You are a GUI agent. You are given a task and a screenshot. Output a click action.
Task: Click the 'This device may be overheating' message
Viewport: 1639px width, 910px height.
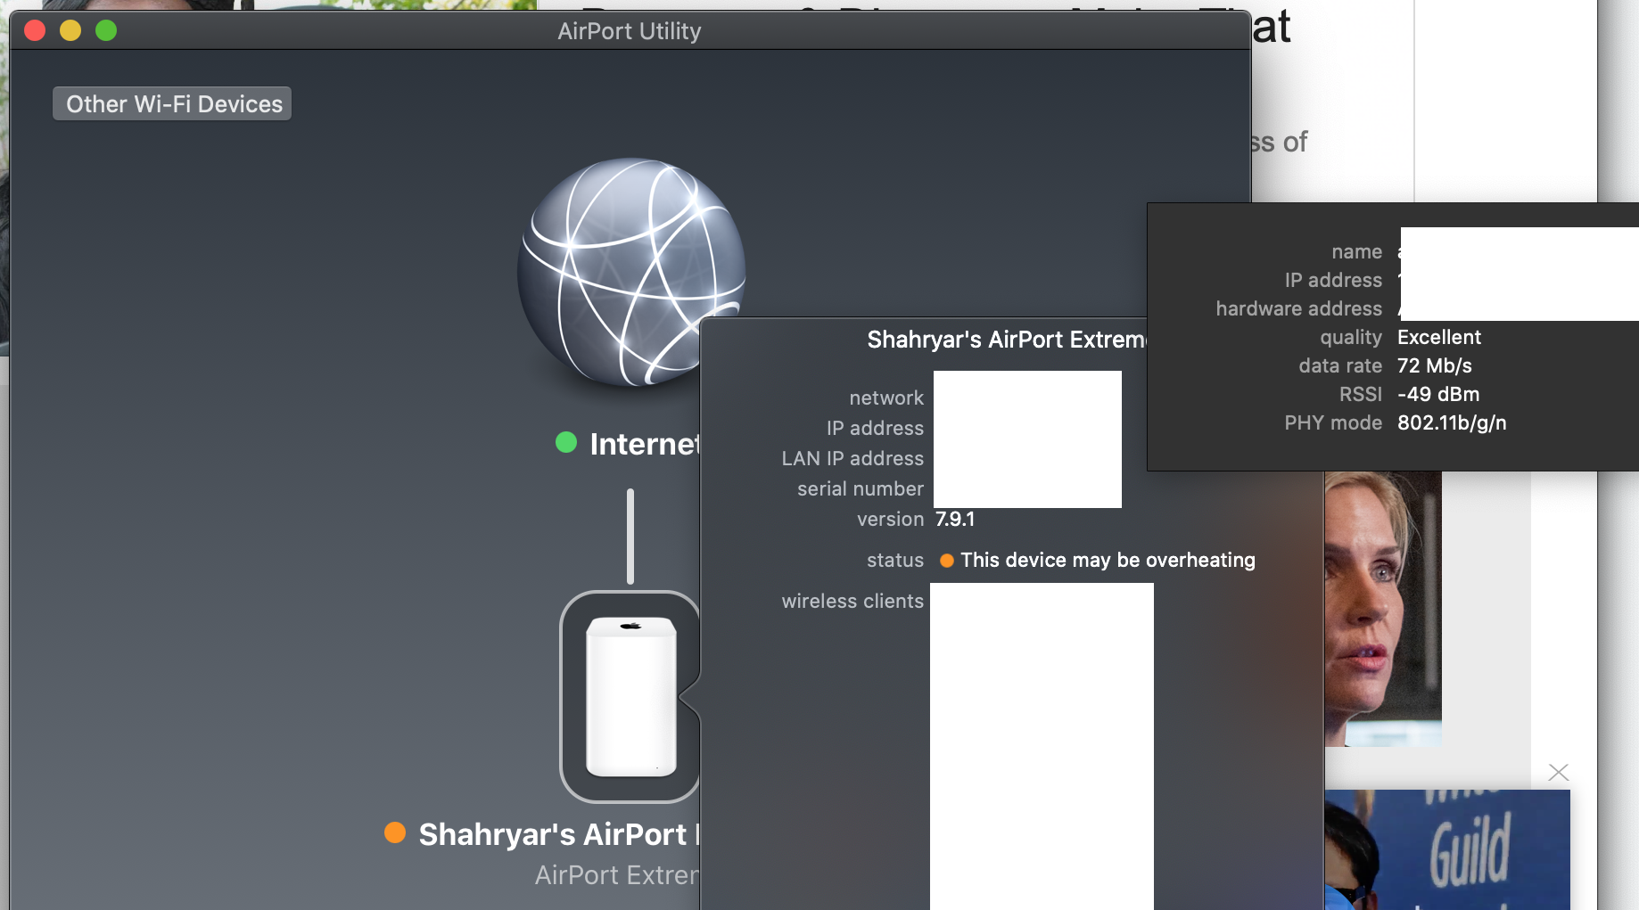pos(1108,560)
